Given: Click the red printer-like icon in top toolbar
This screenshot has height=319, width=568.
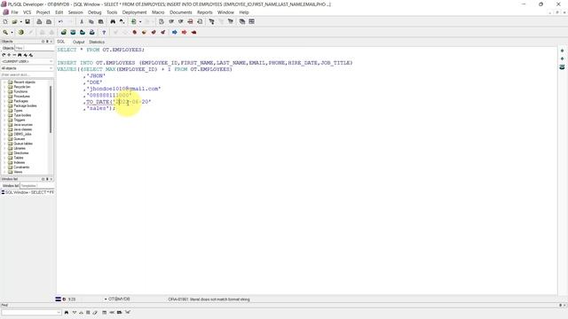Looking at the screenshot, I should point(190,21).
